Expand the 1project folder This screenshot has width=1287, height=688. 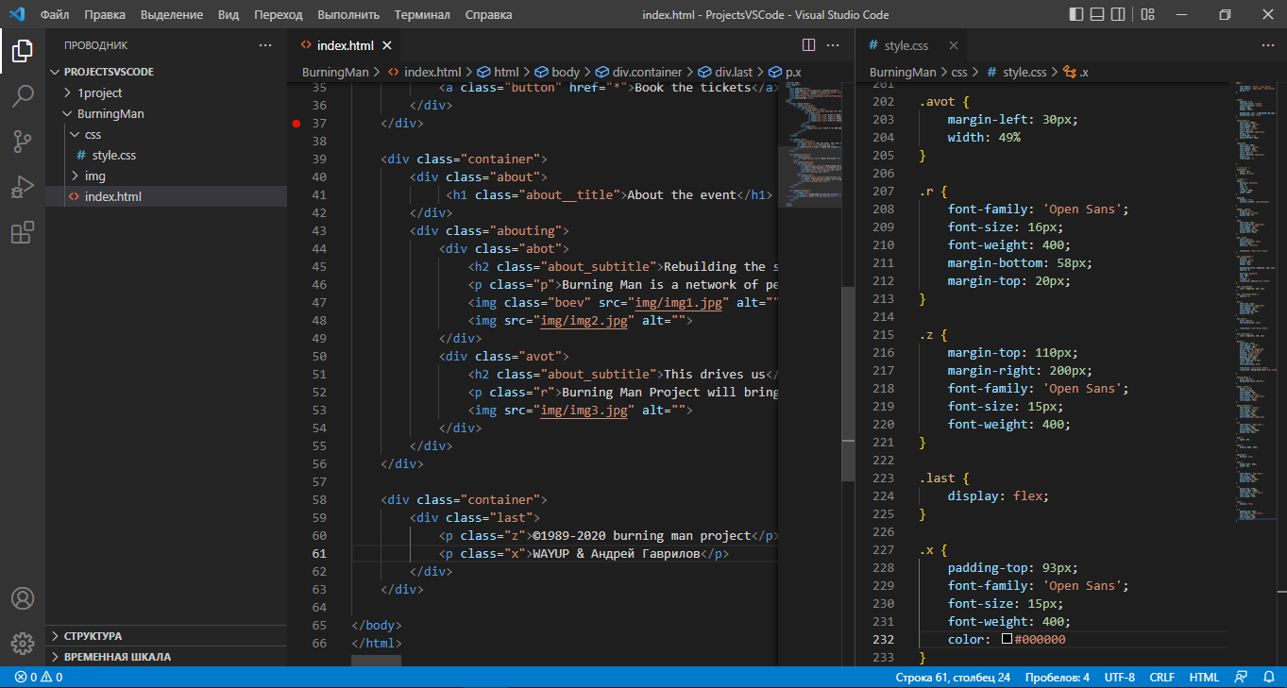coord(99,92)
